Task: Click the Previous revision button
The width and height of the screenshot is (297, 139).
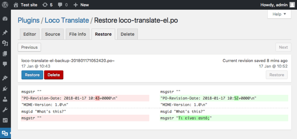Action: pyautogui.click(x=29, y=47)
